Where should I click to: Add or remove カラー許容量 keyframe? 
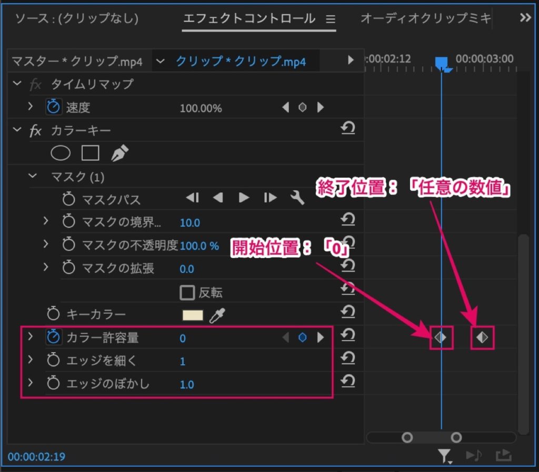(x=303, y=337)
